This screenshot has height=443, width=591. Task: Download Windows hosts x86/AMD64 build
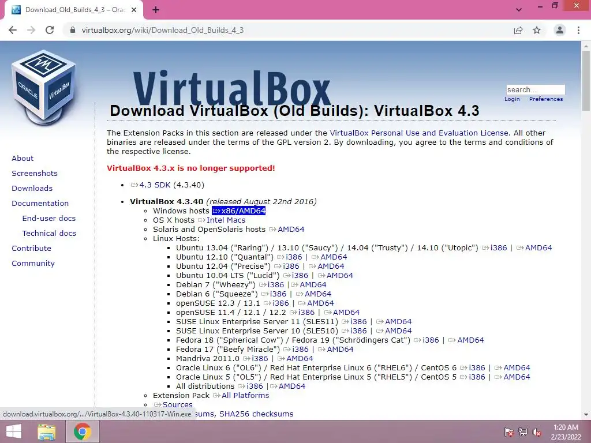point(239,211)
